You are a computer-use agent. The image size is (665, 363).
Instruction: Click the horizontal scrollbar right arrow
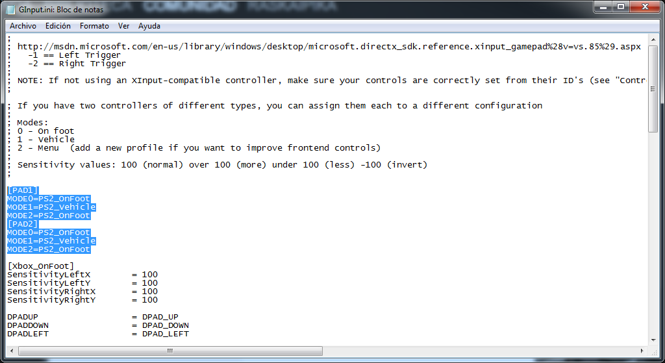642,351
